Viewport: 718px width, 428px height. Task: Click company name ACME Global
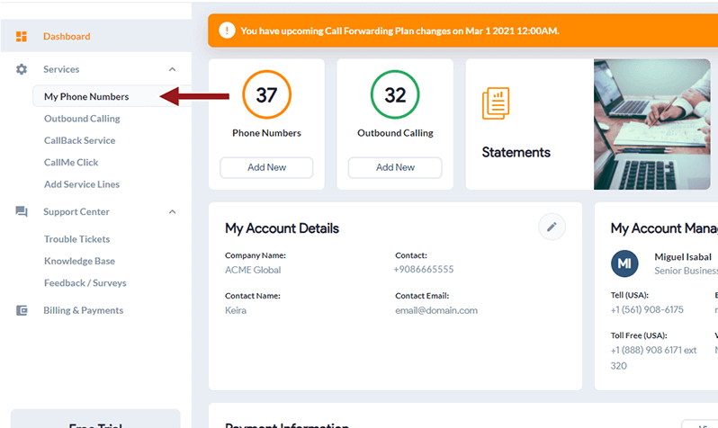[253, 270]
